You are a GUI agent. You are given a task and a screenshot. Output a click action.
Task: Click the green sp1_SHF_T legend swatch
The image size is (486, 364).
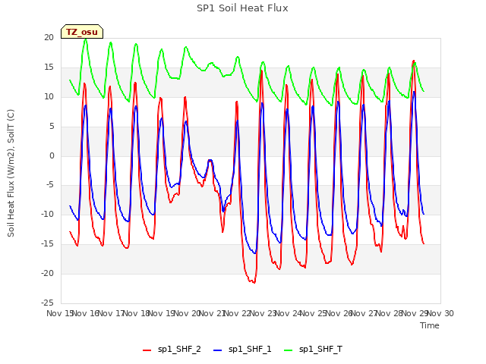click(289, 350)
